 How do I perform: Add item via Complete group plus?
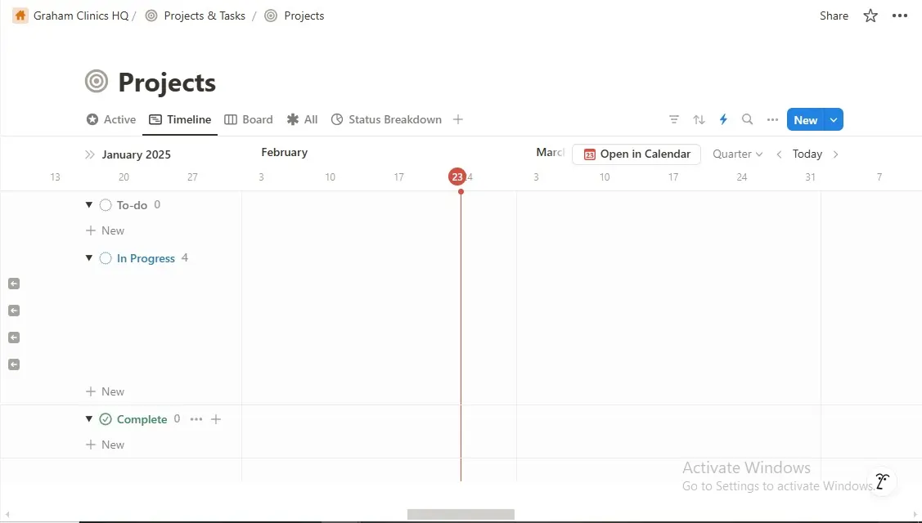(x=216, y=419)
